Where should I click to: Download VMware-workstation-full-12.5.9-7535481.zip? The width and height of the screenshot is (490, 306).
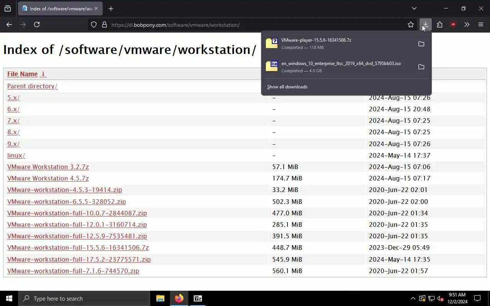point(77,236)
